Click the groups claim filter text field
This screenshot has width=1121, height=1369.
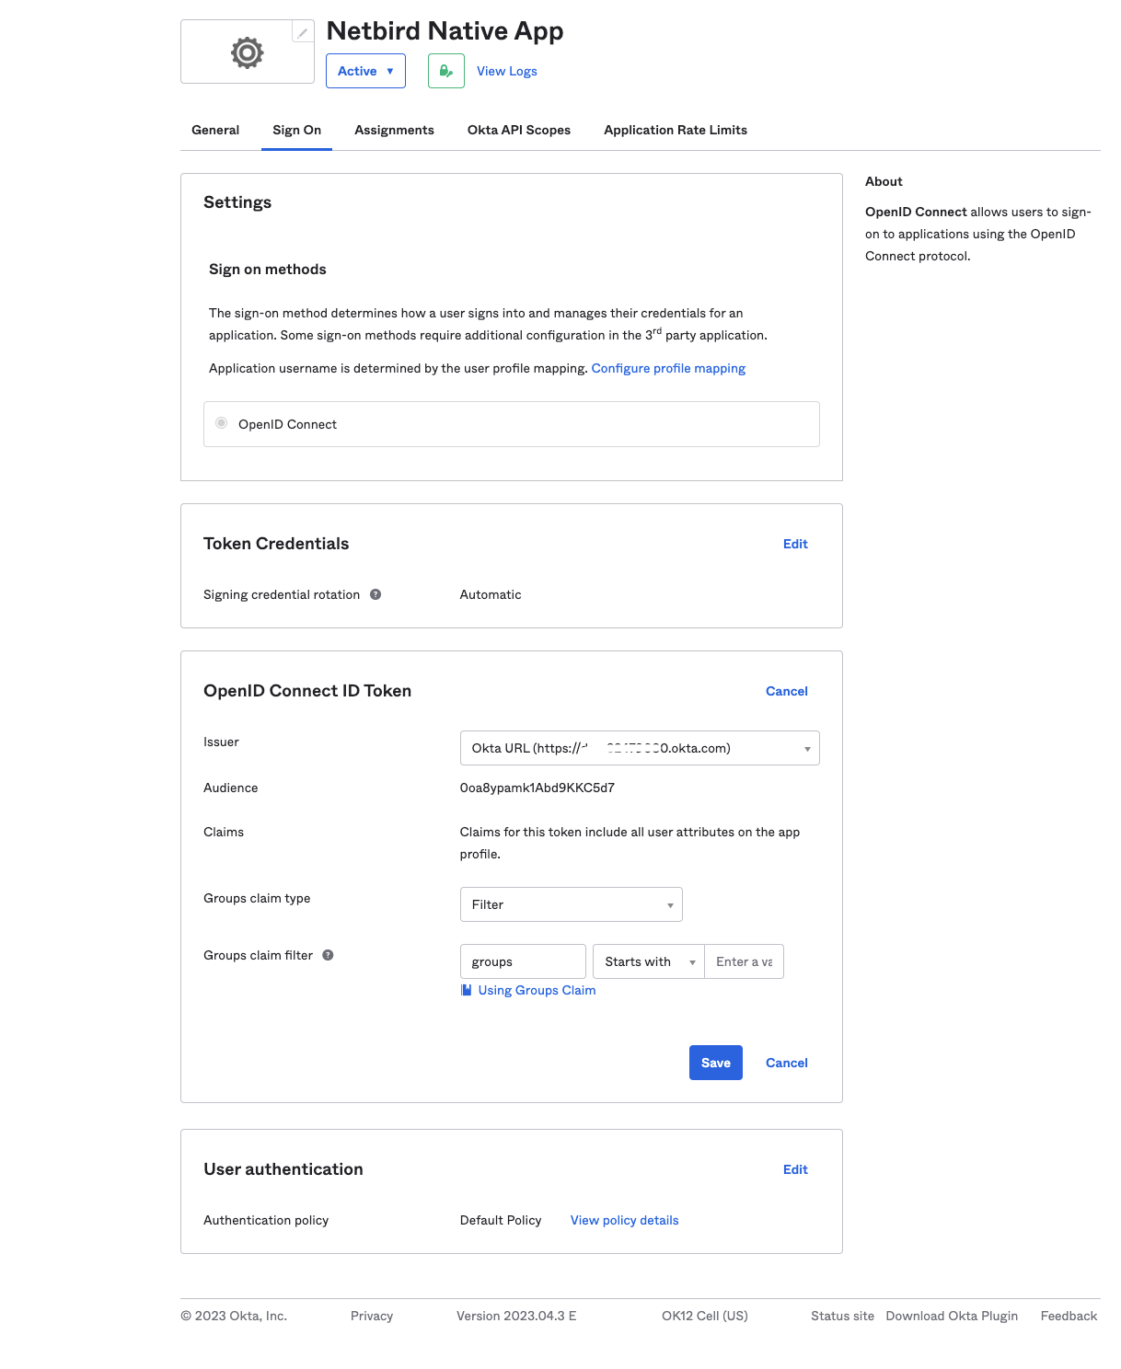pos(522,961)
